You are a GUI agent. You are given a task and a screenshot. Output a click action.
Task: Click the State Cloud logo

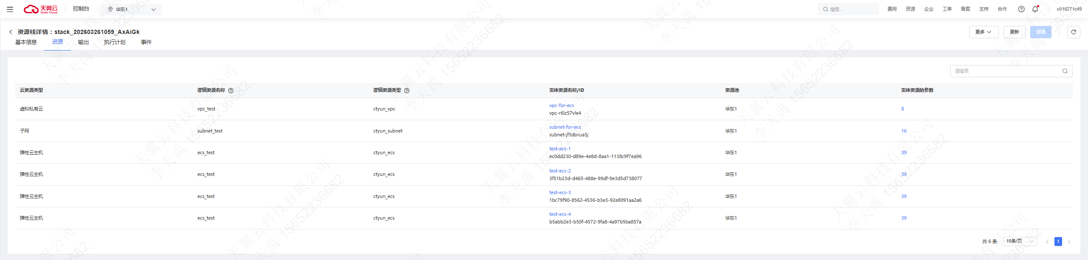click(41, 9)
